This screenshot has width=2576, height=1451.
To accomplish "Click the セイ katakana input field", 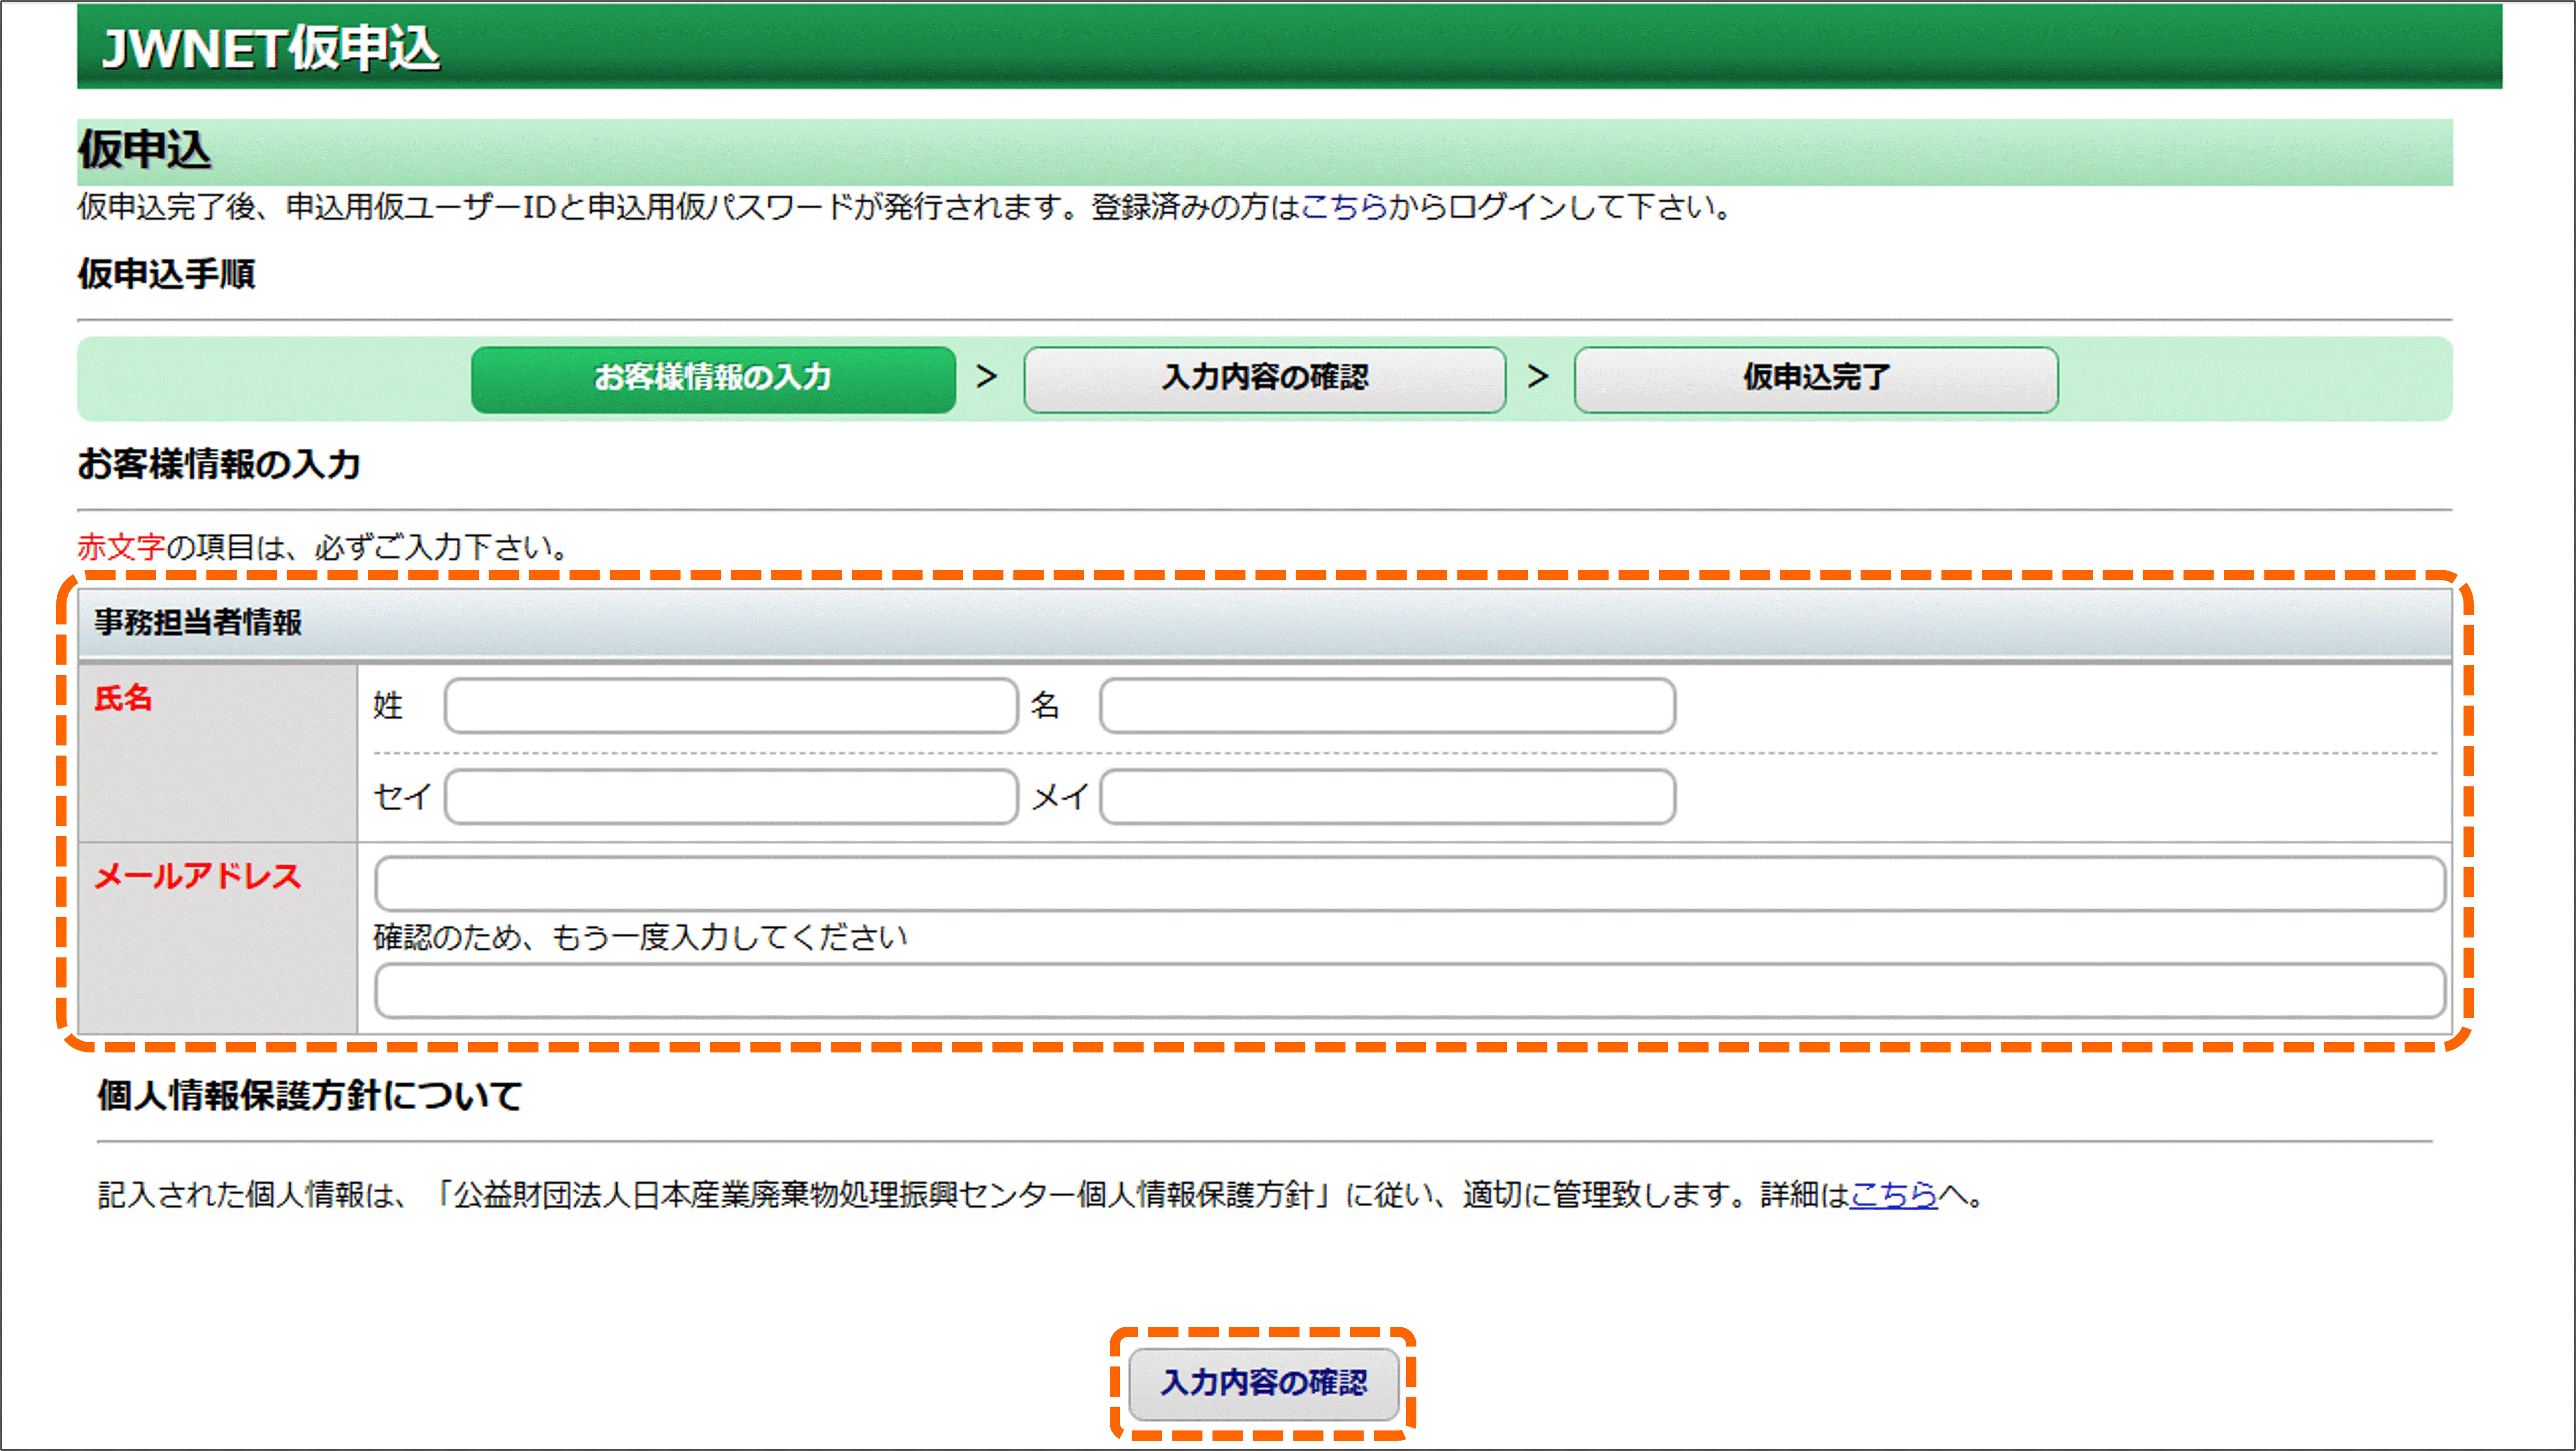I will (x=731, y=797).
